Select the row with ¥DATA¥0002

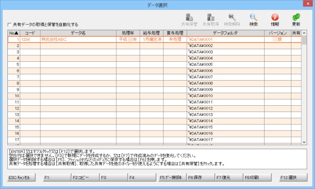pos(154,46)
